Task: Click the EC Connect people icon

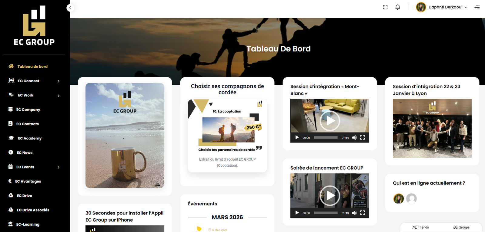Action: point(12,80)
